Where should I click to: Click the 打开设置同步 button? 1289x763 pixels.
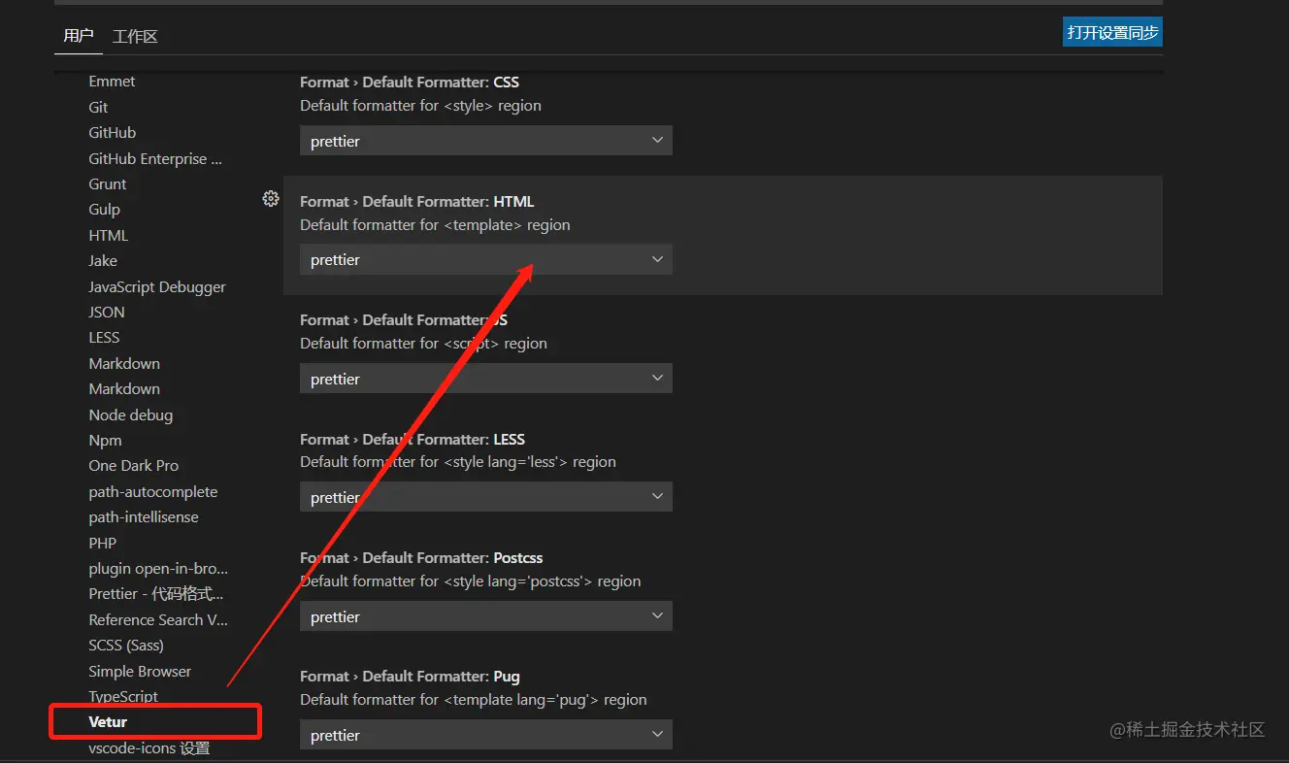[1112, 32]
